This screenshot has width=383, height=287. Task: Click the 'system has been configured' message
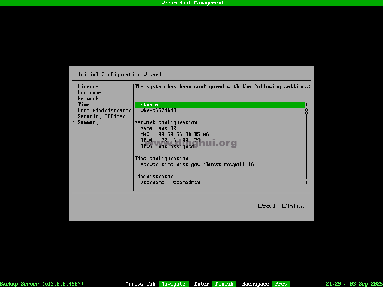tap(223, 86)
